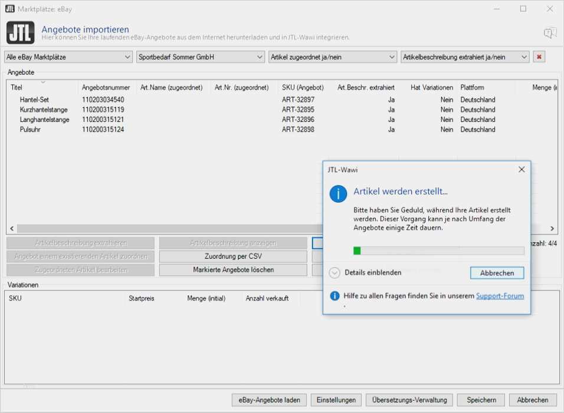
Task: Expand Details einblenden chevron
Action: click(334, 273)
